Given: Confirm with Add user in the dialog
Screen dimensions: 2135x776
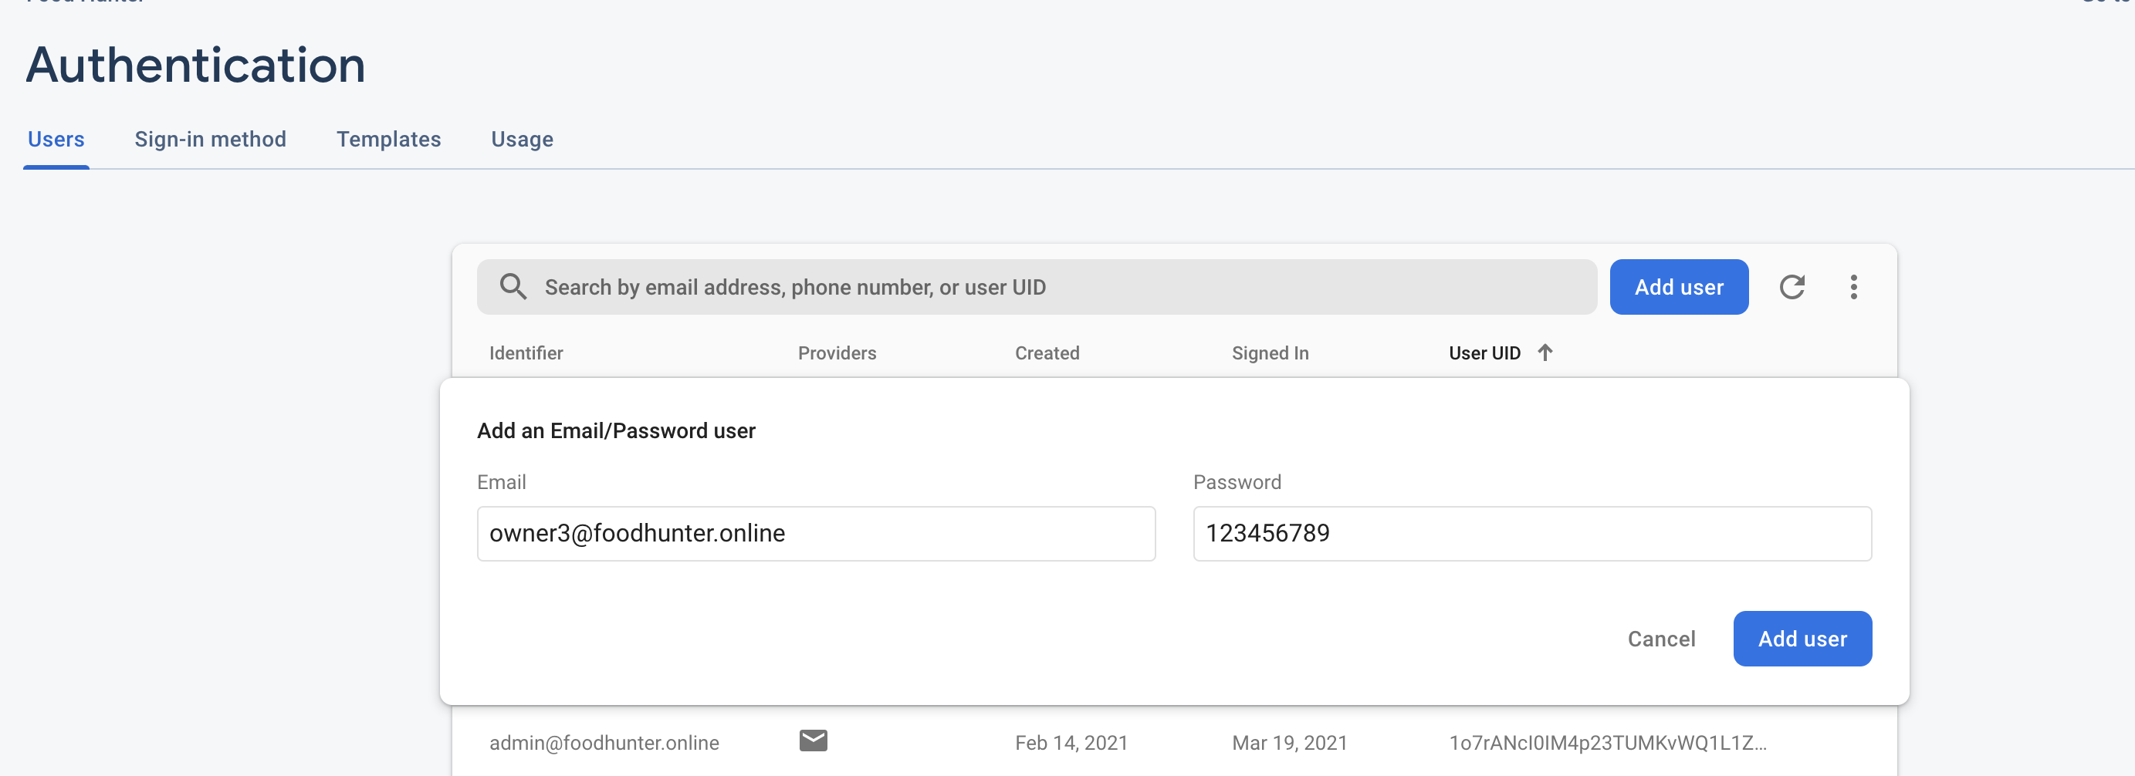Looking at the screenshot, I should [1802, 639].
